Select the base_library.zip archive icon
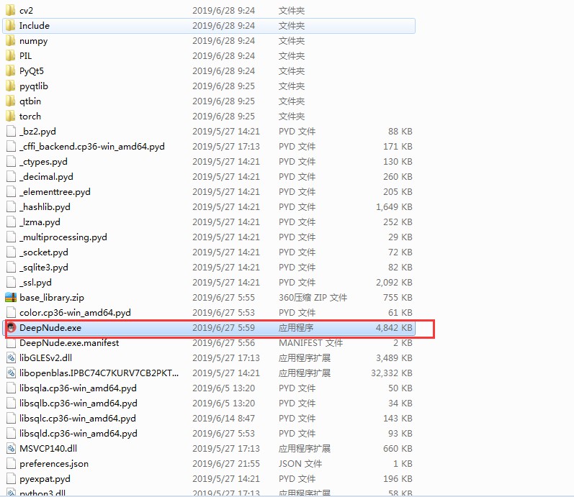The image size is (574, 497). [x=10, y=298]
